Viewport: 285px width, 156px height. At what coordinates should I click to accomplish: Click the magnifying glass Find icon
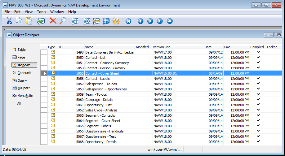[63, 21]
